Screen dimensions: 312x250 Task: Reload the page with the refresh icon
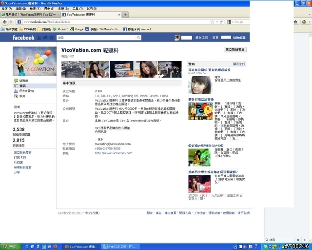[x=221, y=22]
